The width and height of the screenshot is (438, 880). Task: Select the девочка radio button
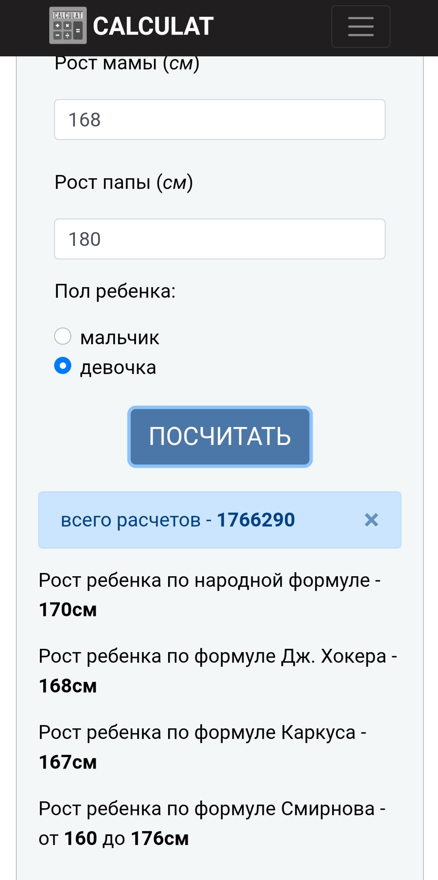63,365
